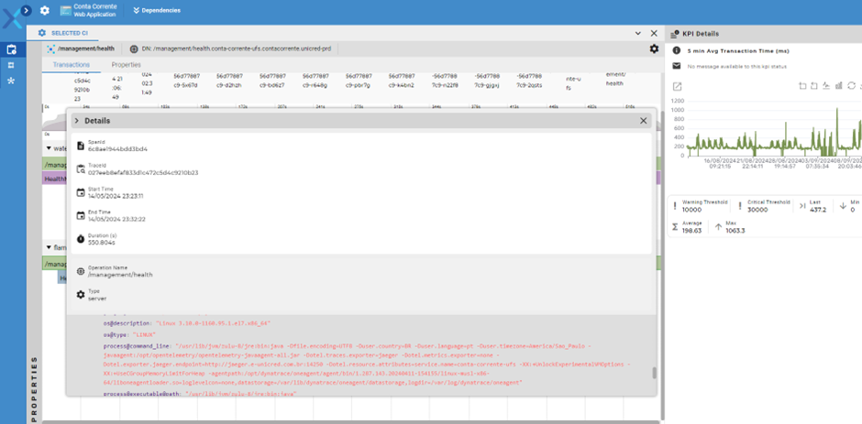
Task: Select Start Time 14/05/2024 23:23:11
Action: [x=116, y=196]
